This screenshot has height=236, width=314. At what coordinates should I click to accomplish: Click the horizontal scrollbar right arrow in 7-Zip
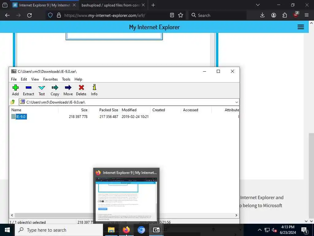(236, 215)
